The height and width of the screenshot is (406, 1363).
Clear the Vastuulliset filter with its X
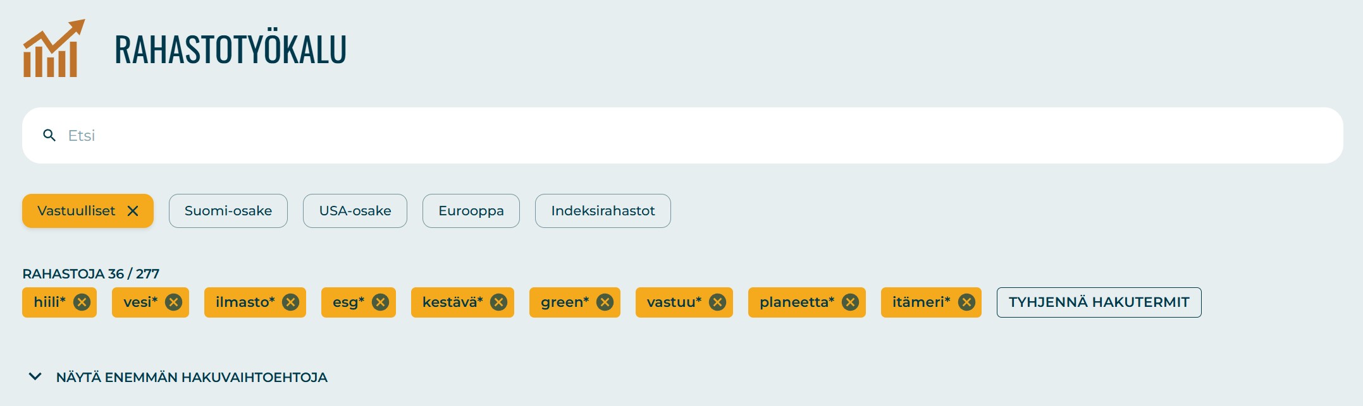133,211
